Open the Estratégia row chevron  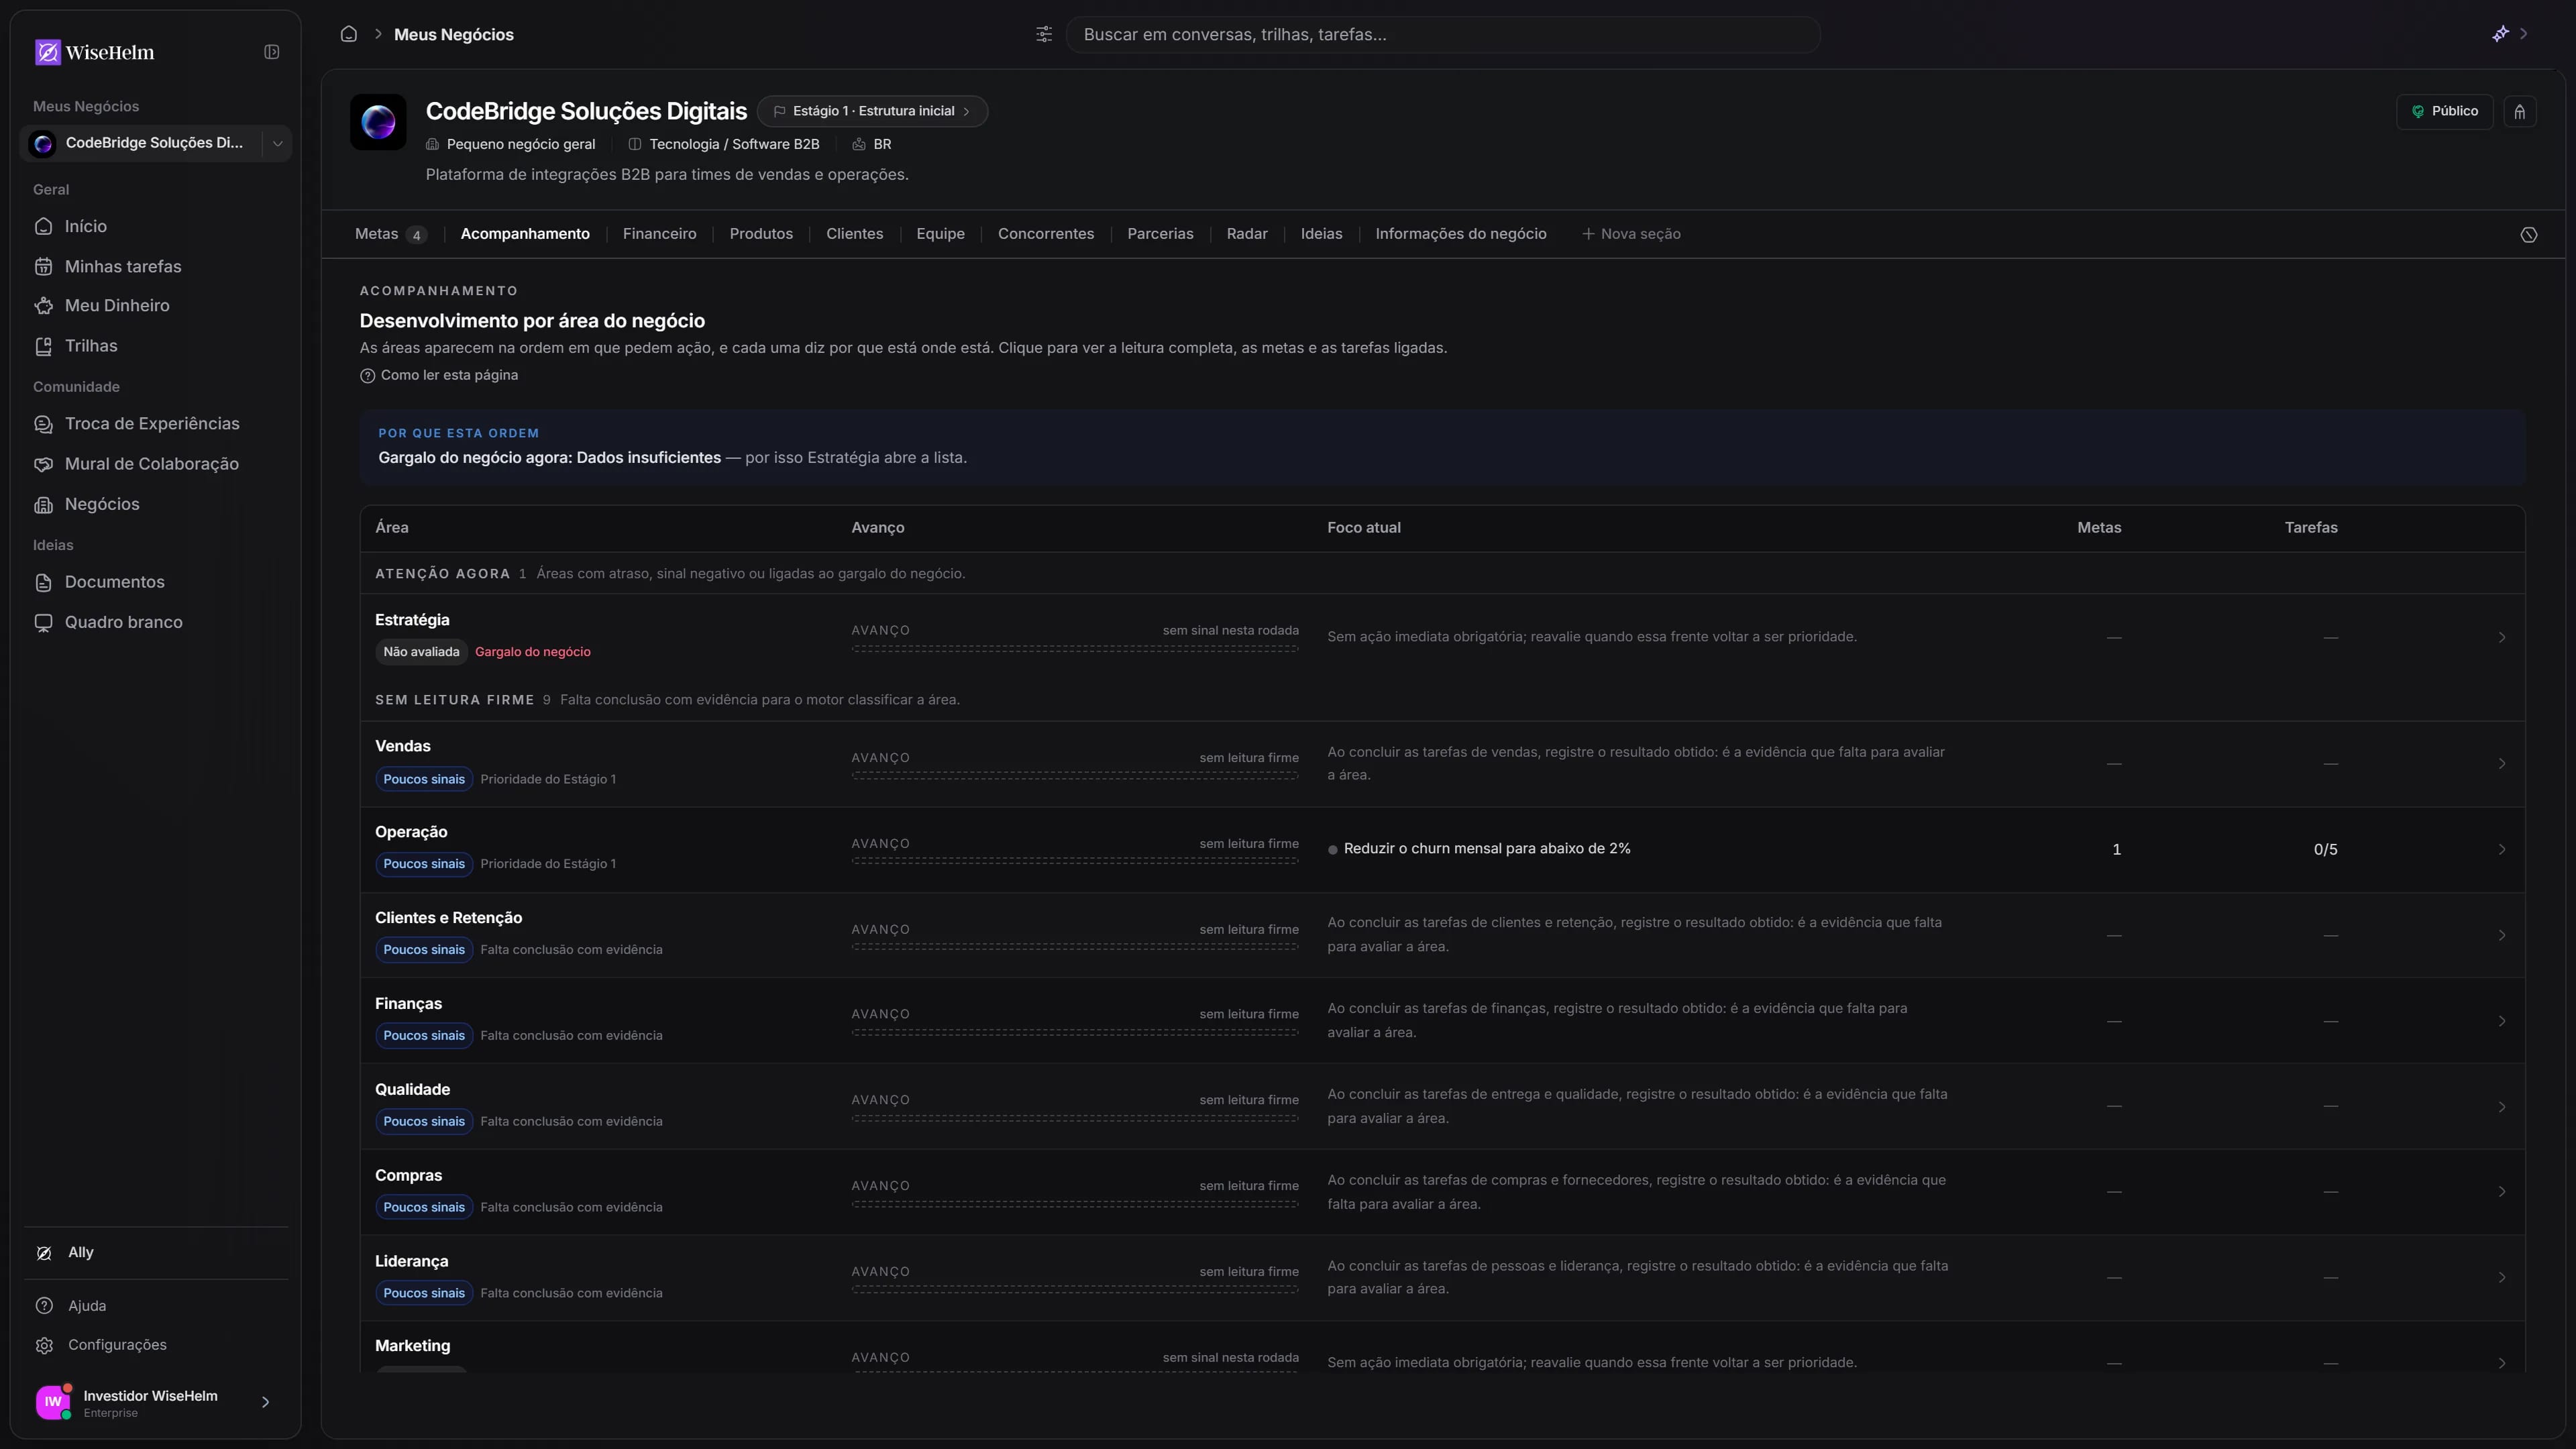pos(2501,637)
